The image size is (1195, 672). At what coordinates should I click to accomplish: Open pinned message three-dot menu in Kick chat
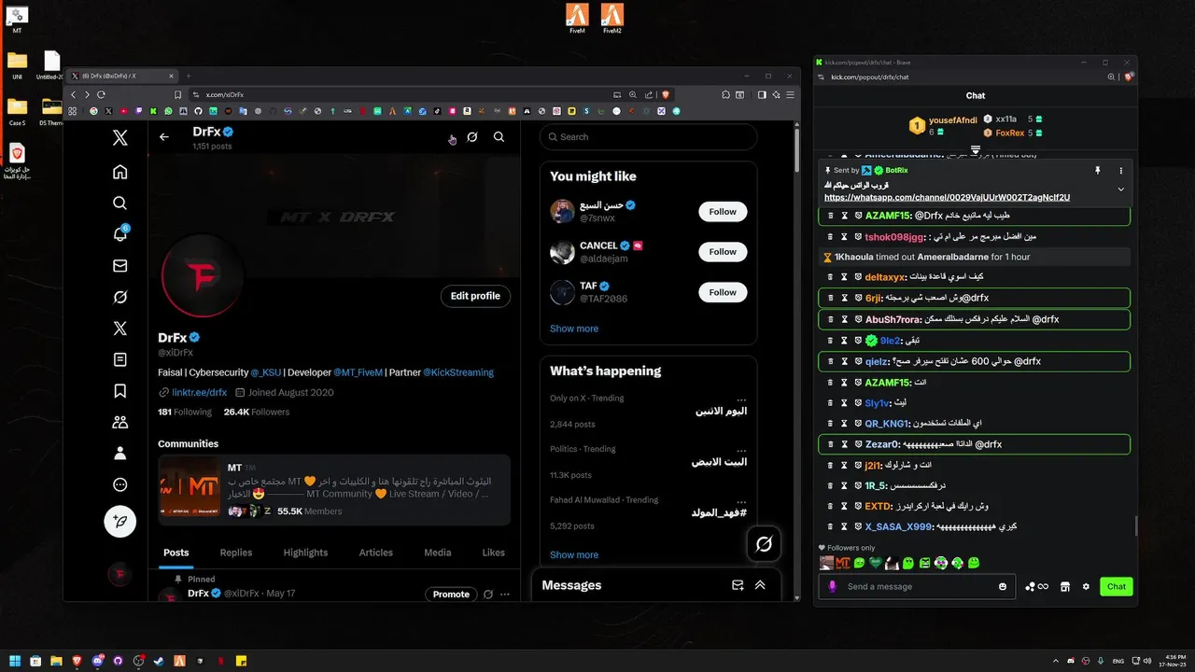tap(1121, 171)
